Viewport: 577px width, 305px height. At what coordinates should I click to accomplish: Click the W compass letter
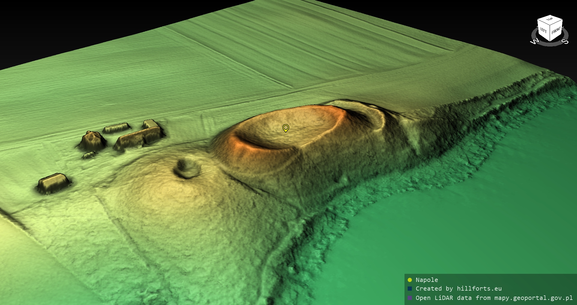[534, 41]
